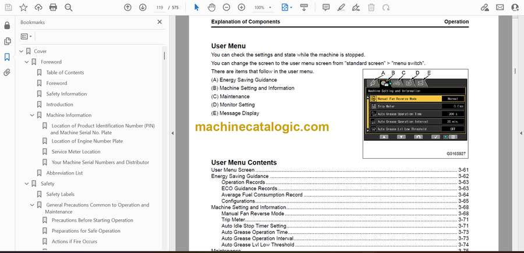Click the page number field showing 119
The height and width of the screenshot is (253, 524).
[160, 8]
